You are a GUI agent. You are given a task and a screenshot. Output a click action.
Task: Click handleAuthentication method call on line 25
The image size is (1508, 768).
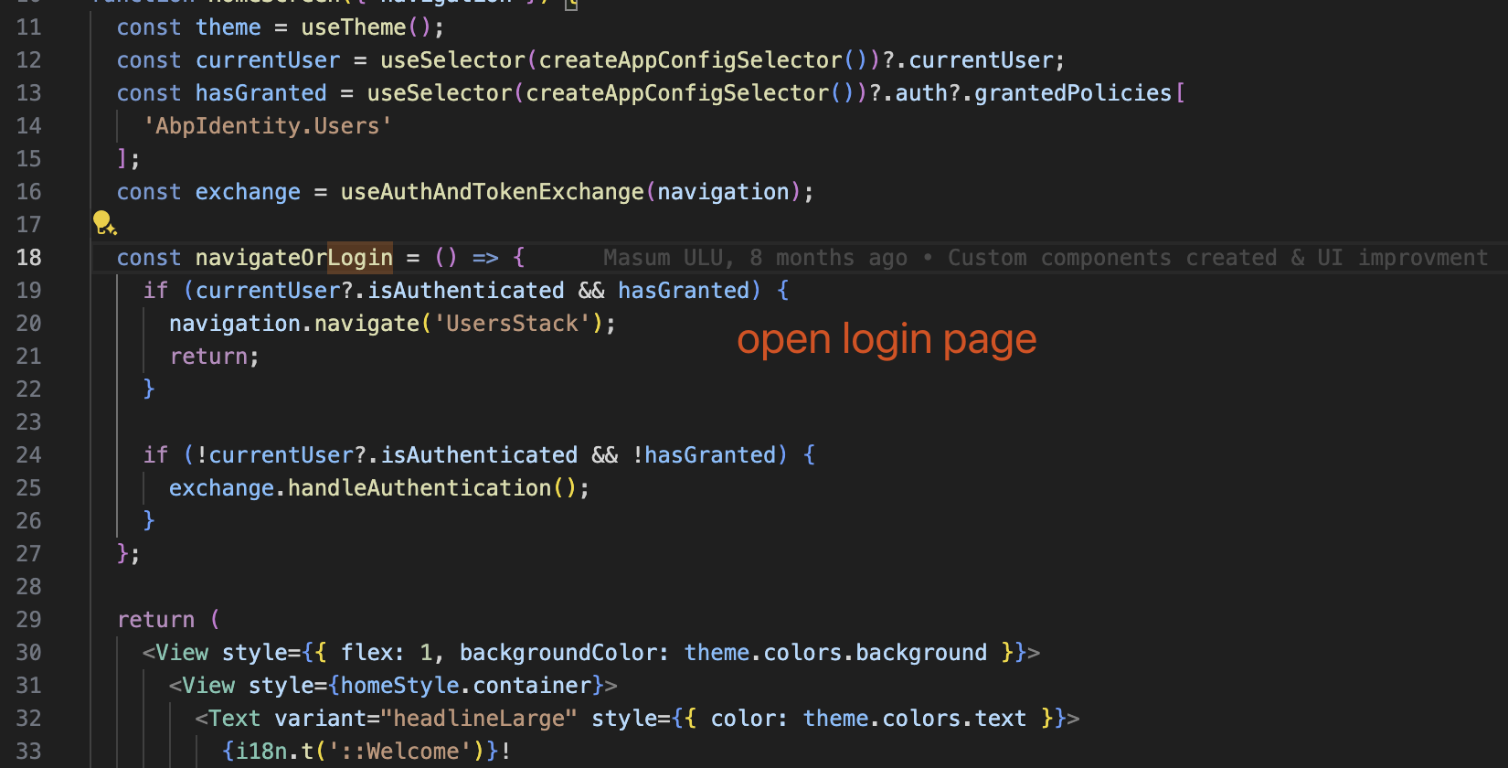coord(419,488)
